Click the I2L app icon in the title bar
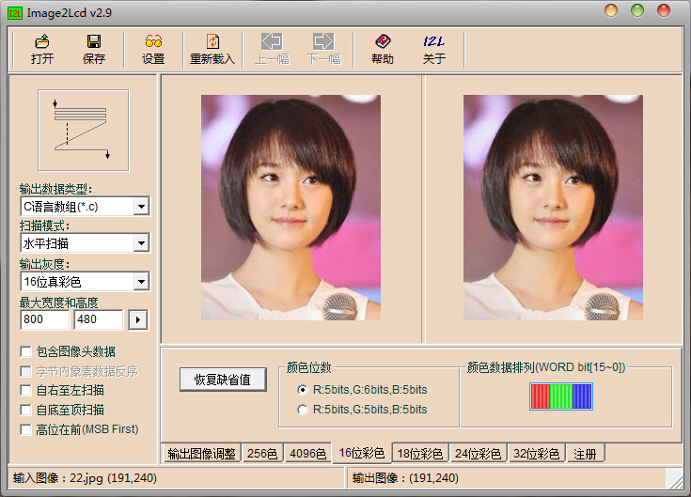Viewport: 691px width, 497px height. [x=14, y=13]
